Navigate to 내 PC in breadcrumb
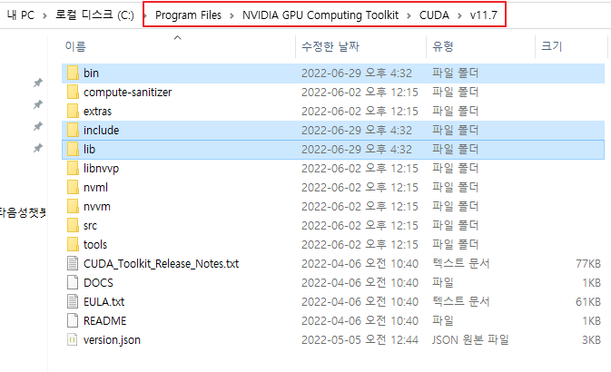 click(21, 15)
